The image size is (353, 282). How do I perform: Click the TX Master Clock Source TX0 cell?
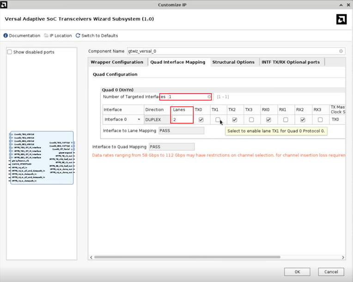point(337,120)
